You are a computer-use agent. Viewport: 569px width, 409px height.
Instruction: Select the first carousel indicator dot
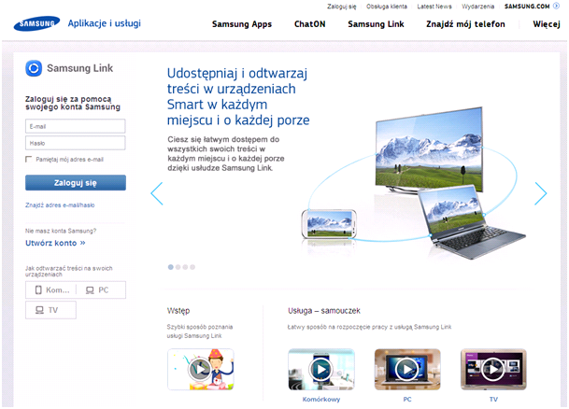(171, 267)
